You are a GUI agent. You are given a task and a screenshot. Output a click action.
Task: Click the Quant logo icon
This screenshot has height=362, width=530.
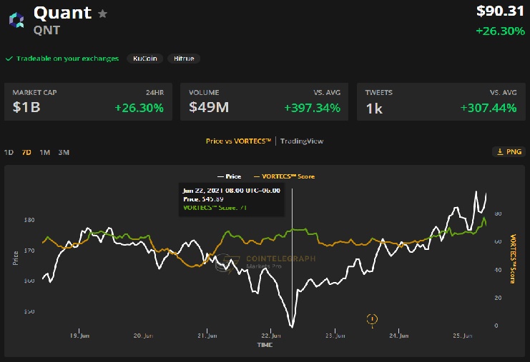[16, 19]
